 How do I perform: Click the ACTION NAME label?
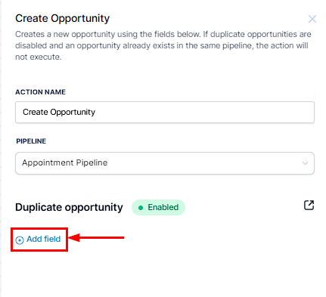pos(40,92)
